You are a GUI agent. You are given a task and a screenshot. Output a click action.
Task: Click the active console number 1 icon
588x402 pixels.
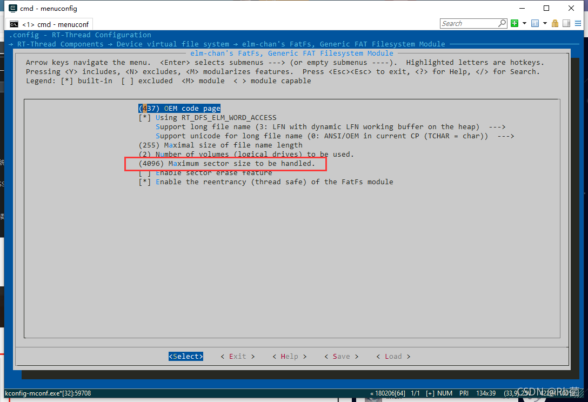[x=535, y=23]
